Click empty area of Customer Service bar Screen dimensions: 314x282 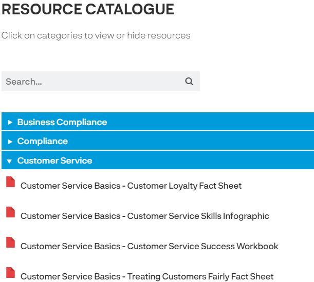[204, 160]
